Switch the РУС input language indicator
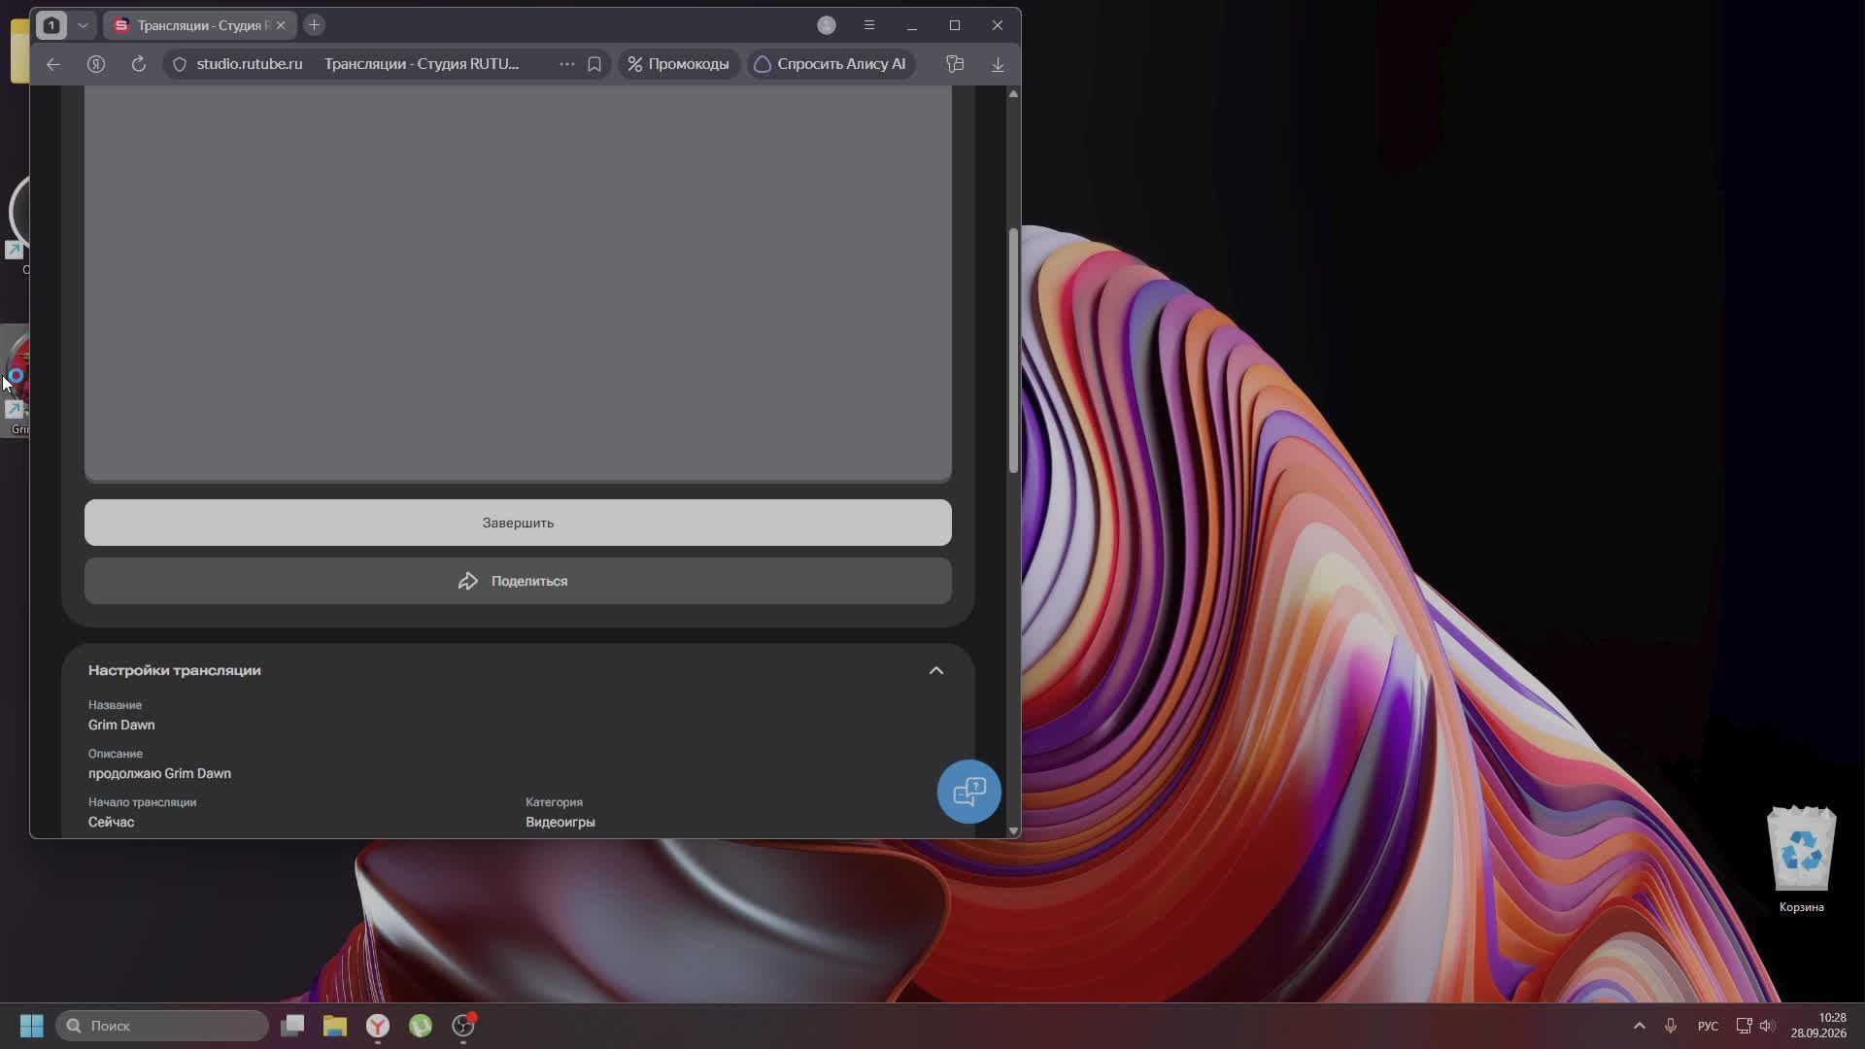This screenshot has height=1049, width=1865. pyautogui.click(x=1708, y=1026)
